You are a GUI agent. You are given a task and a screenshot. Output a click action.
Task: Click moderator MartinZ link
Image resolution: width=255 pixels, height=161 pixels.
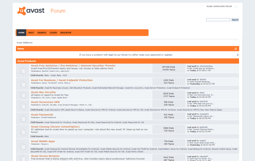click(x=45, y=71)
